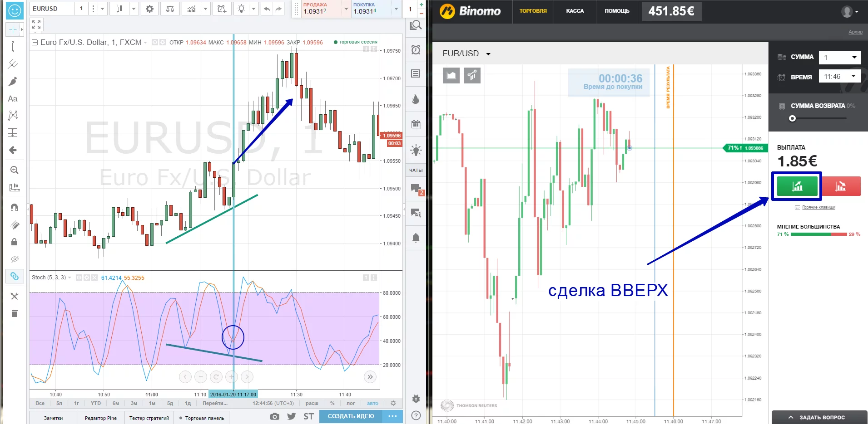Select the 1д time range button

(188, 403)
